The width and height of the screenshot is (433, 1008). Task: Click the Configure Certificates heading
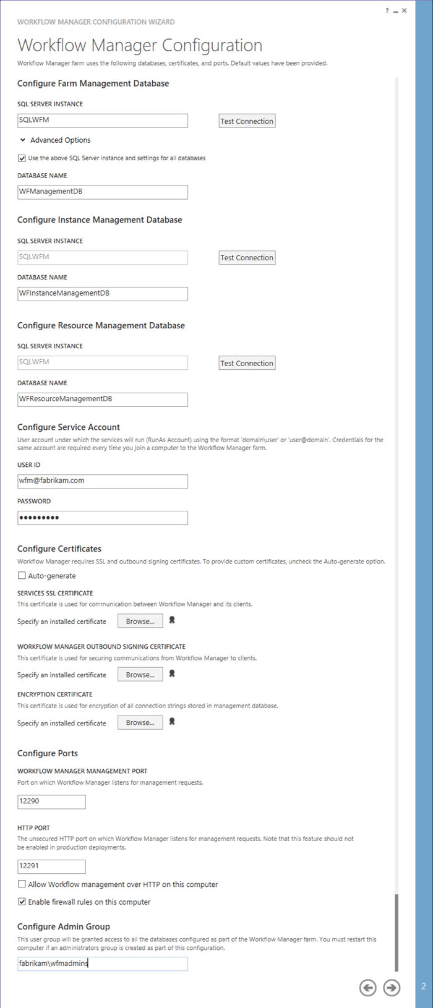(x=59, y=549)
